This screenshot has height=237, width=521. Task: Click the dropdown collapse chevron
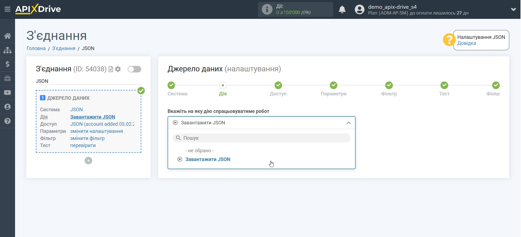(349, 123)
